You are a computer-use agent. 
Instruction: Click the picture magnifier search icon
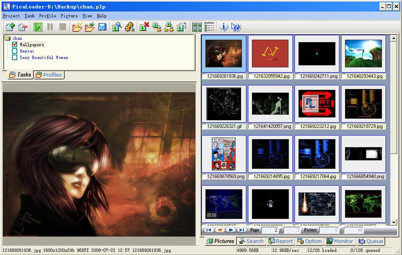pyautogui.click(x=117, y=27)
